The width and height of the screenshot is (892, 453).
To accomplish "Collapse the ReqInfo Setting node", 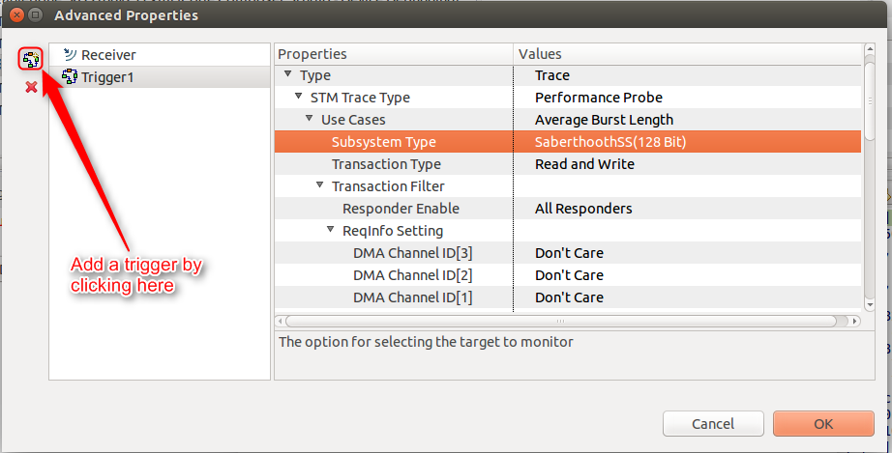I will (331, 230).
